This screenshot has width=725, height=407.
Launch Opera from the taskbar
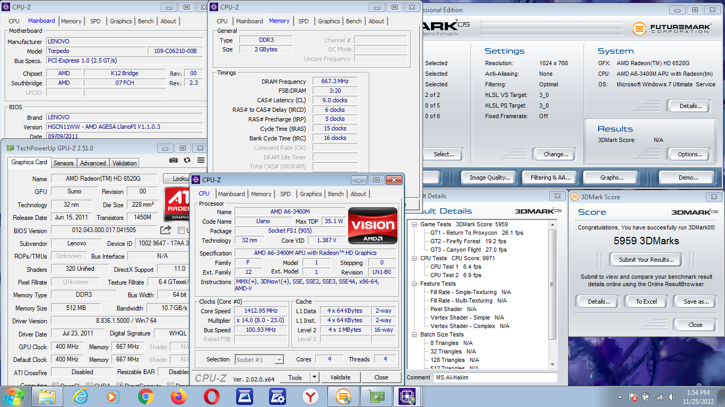(212, 396)
